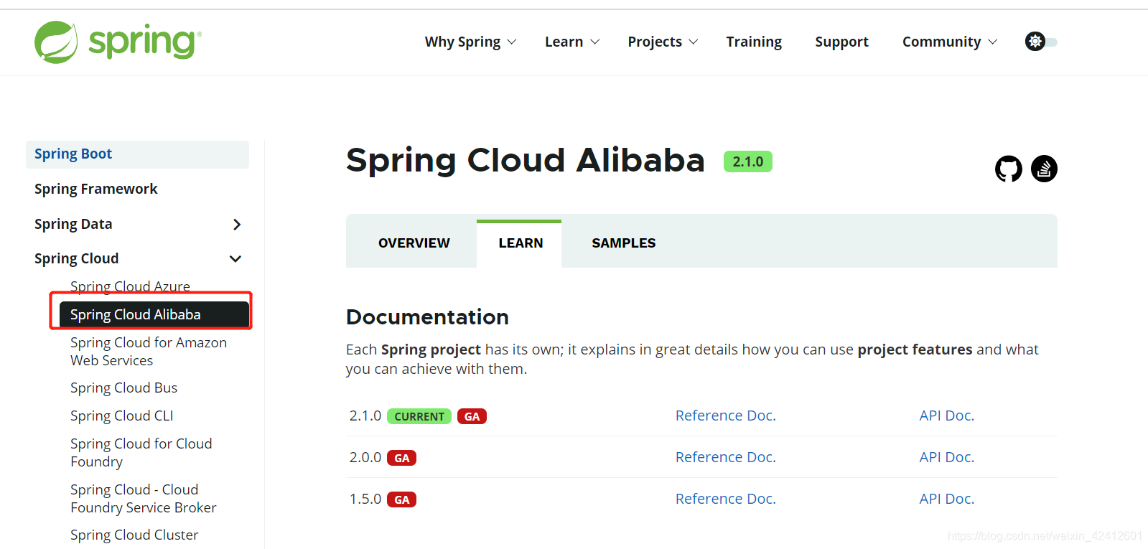Select Spring Cloud Azure in the sidebar
This screenshot has height=549, width=1148.
(x=130, y=286)
